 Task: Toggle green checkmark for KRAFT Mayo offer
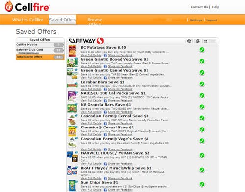pos(202,170)
